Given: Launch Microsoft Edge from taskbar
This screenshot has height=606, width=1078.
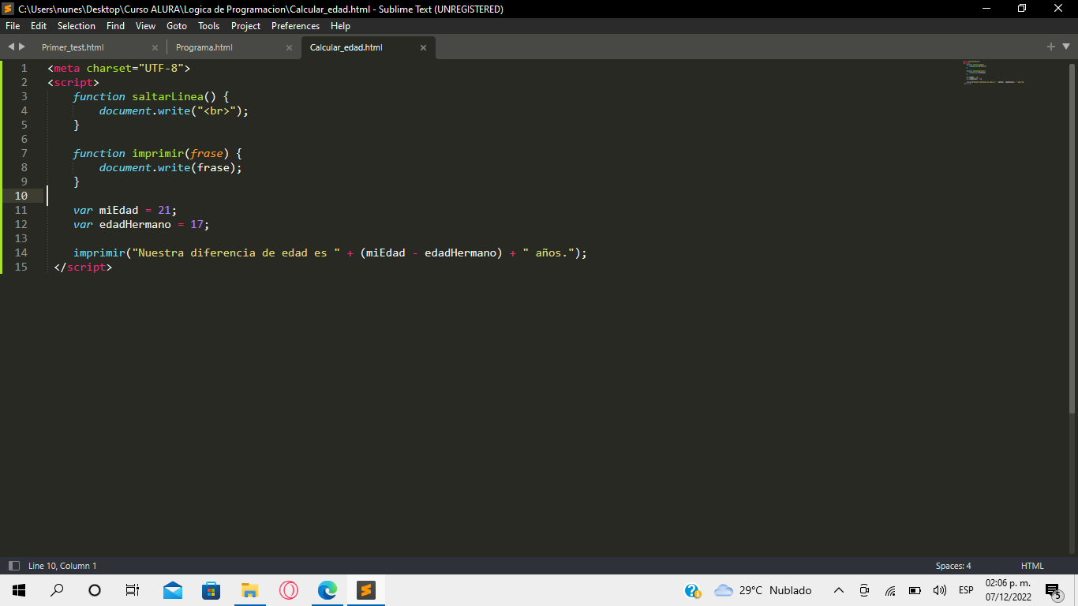Looking at the screenshot, I should coord(327,590).
